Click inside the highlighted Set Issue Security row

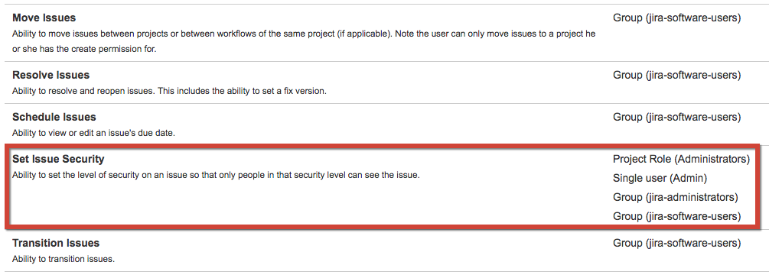[383, 187]
